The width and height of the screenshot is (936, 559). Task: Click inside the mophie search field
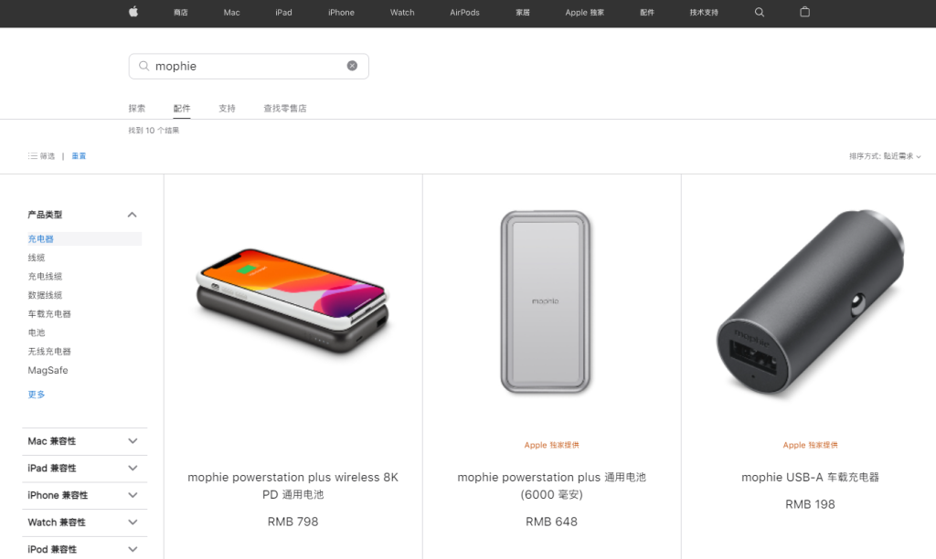[x=249, y=66]
